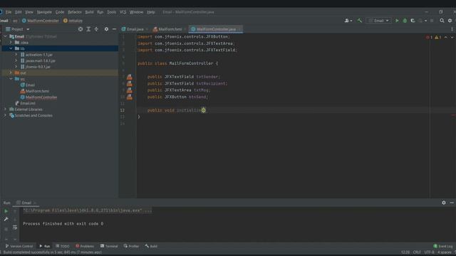The width and height of the screenshot is (456, 256).
Task: Select MailFormController.java editor tab
Action: [215, 29]
